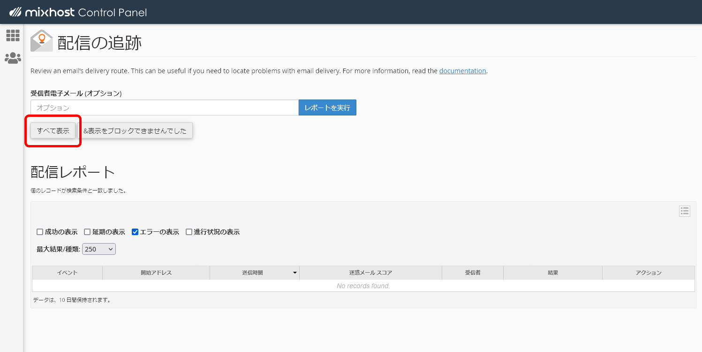Click the 受信者電子メール input field
This screenshot has height=352, width=702.
(x=164, y=107)
